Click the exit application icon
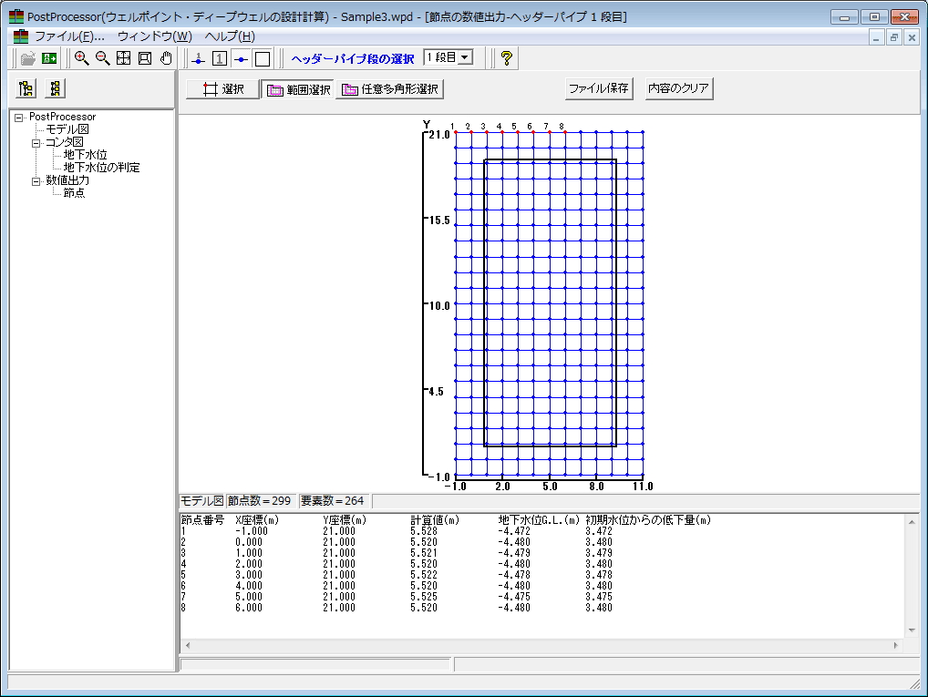Viewport: 928px width, 697px height. (49, 58)
